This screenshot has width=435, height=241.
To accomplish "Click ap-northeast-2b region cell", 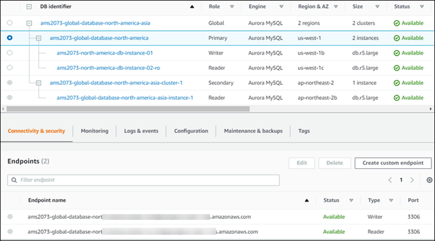I will (317, 98).
